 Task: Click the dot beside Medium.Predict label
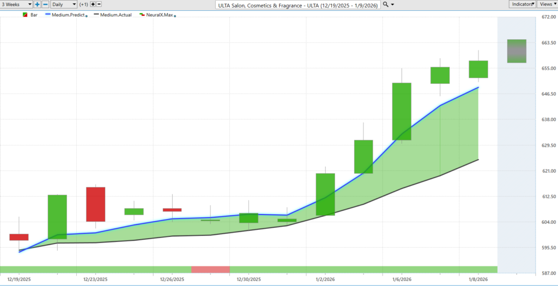coord(87,16)
